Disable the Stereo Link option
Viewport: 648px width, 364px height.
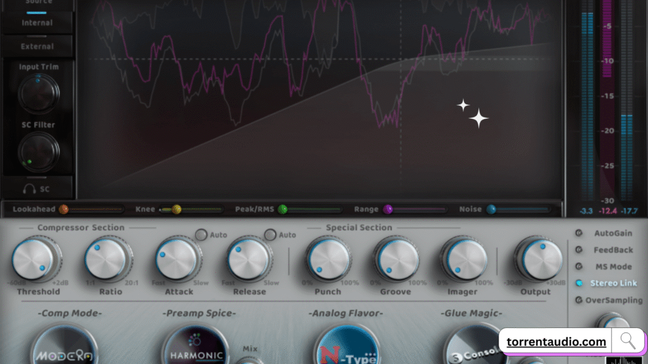(x=578, y=284)
